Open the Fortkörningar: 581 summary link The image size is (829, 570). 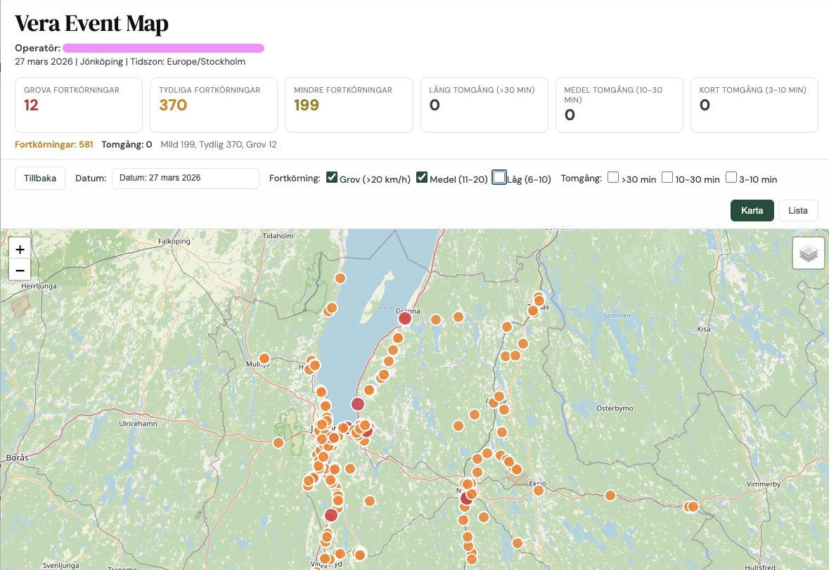coord(54,144)
